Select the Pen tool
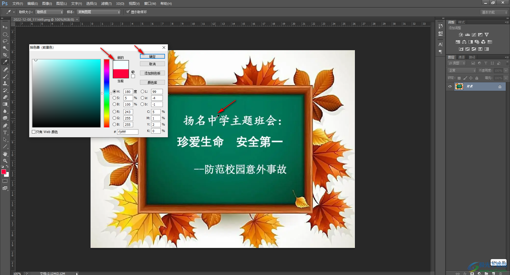The width and height of the screenshot is (510, 275). pos(5,126)
